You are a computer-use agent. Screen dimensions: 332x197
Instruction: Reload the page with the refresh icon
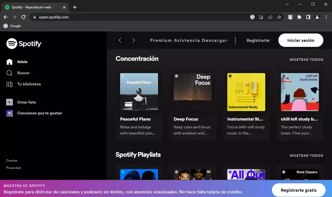click(x=23, y=17)
